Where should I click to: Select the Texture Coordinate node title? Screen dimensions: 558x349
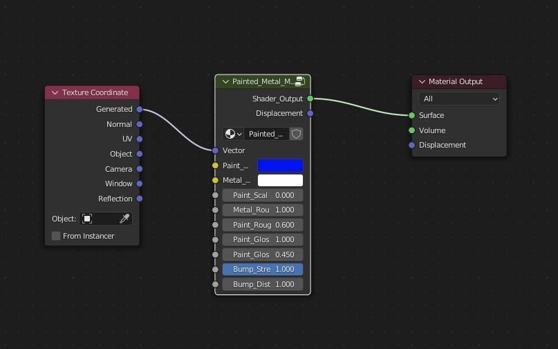(x=95, y=92)
